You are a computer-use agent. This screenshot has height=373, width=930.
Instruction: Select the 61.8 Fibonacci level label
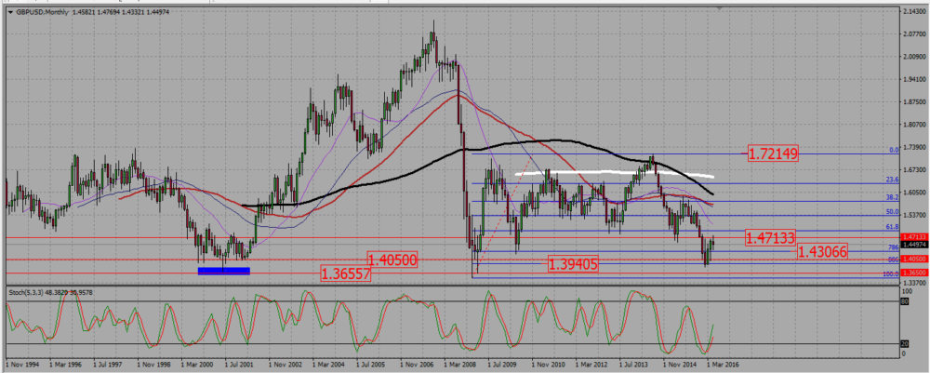893,227
